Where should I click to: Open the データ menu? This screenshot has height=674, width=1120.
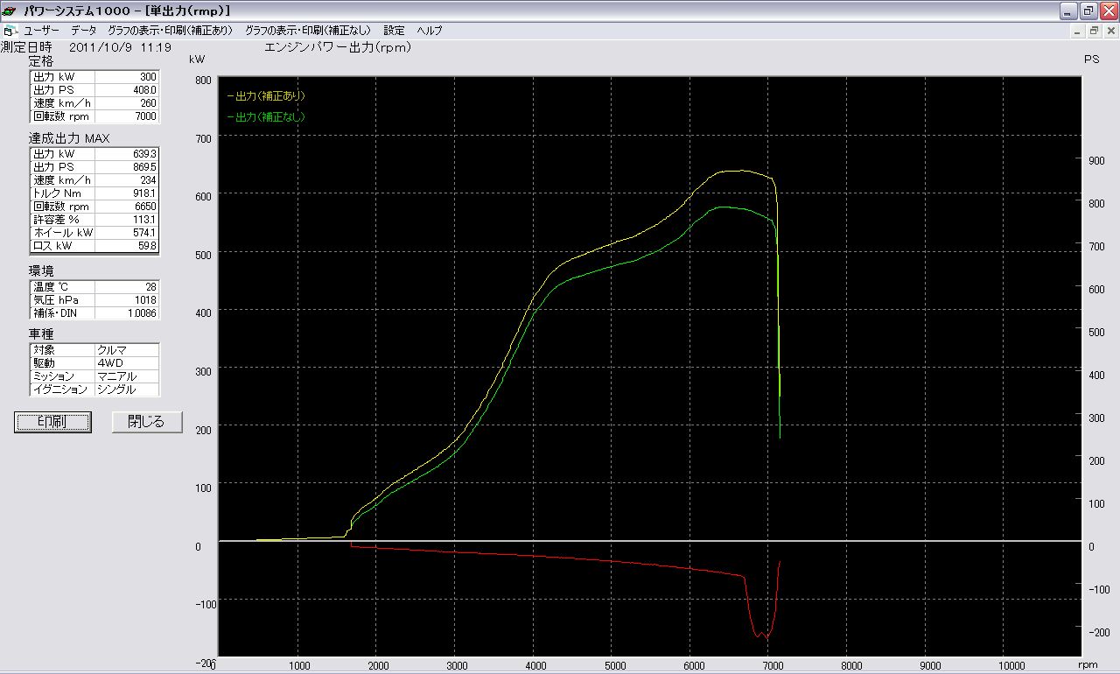click(84, 31)
